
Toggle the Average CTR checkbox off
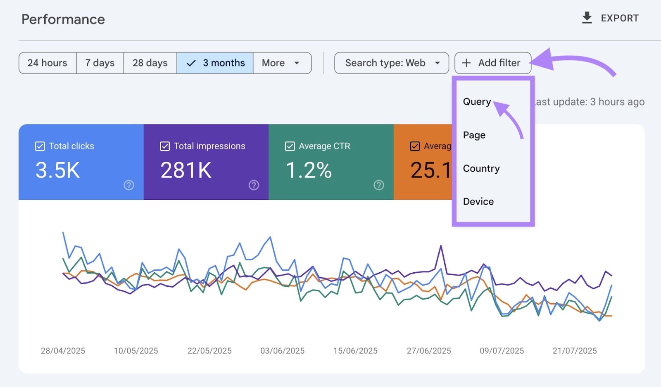pyautogui.click(x=290, y=146)
